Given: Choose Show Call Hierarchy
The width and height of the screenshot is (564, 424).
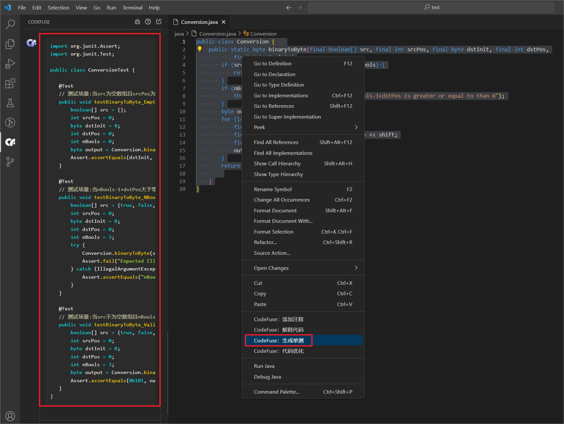Looking at the screenshot, I should click(x=303, y=163).
